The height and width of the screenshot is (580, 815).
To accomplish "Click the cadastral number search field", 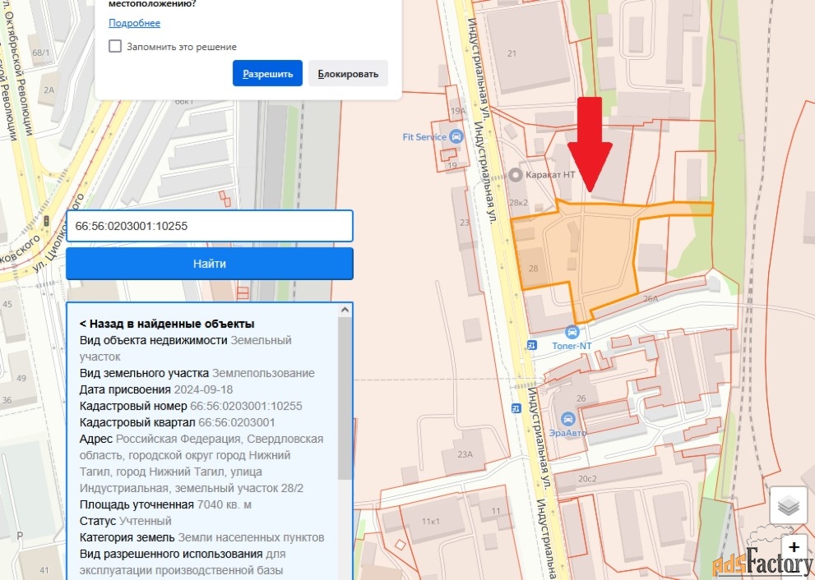I will pos(210,226).
